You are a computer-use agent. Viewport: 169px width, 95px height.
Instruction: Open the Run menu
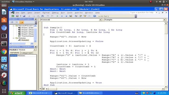tap(63, 13)
